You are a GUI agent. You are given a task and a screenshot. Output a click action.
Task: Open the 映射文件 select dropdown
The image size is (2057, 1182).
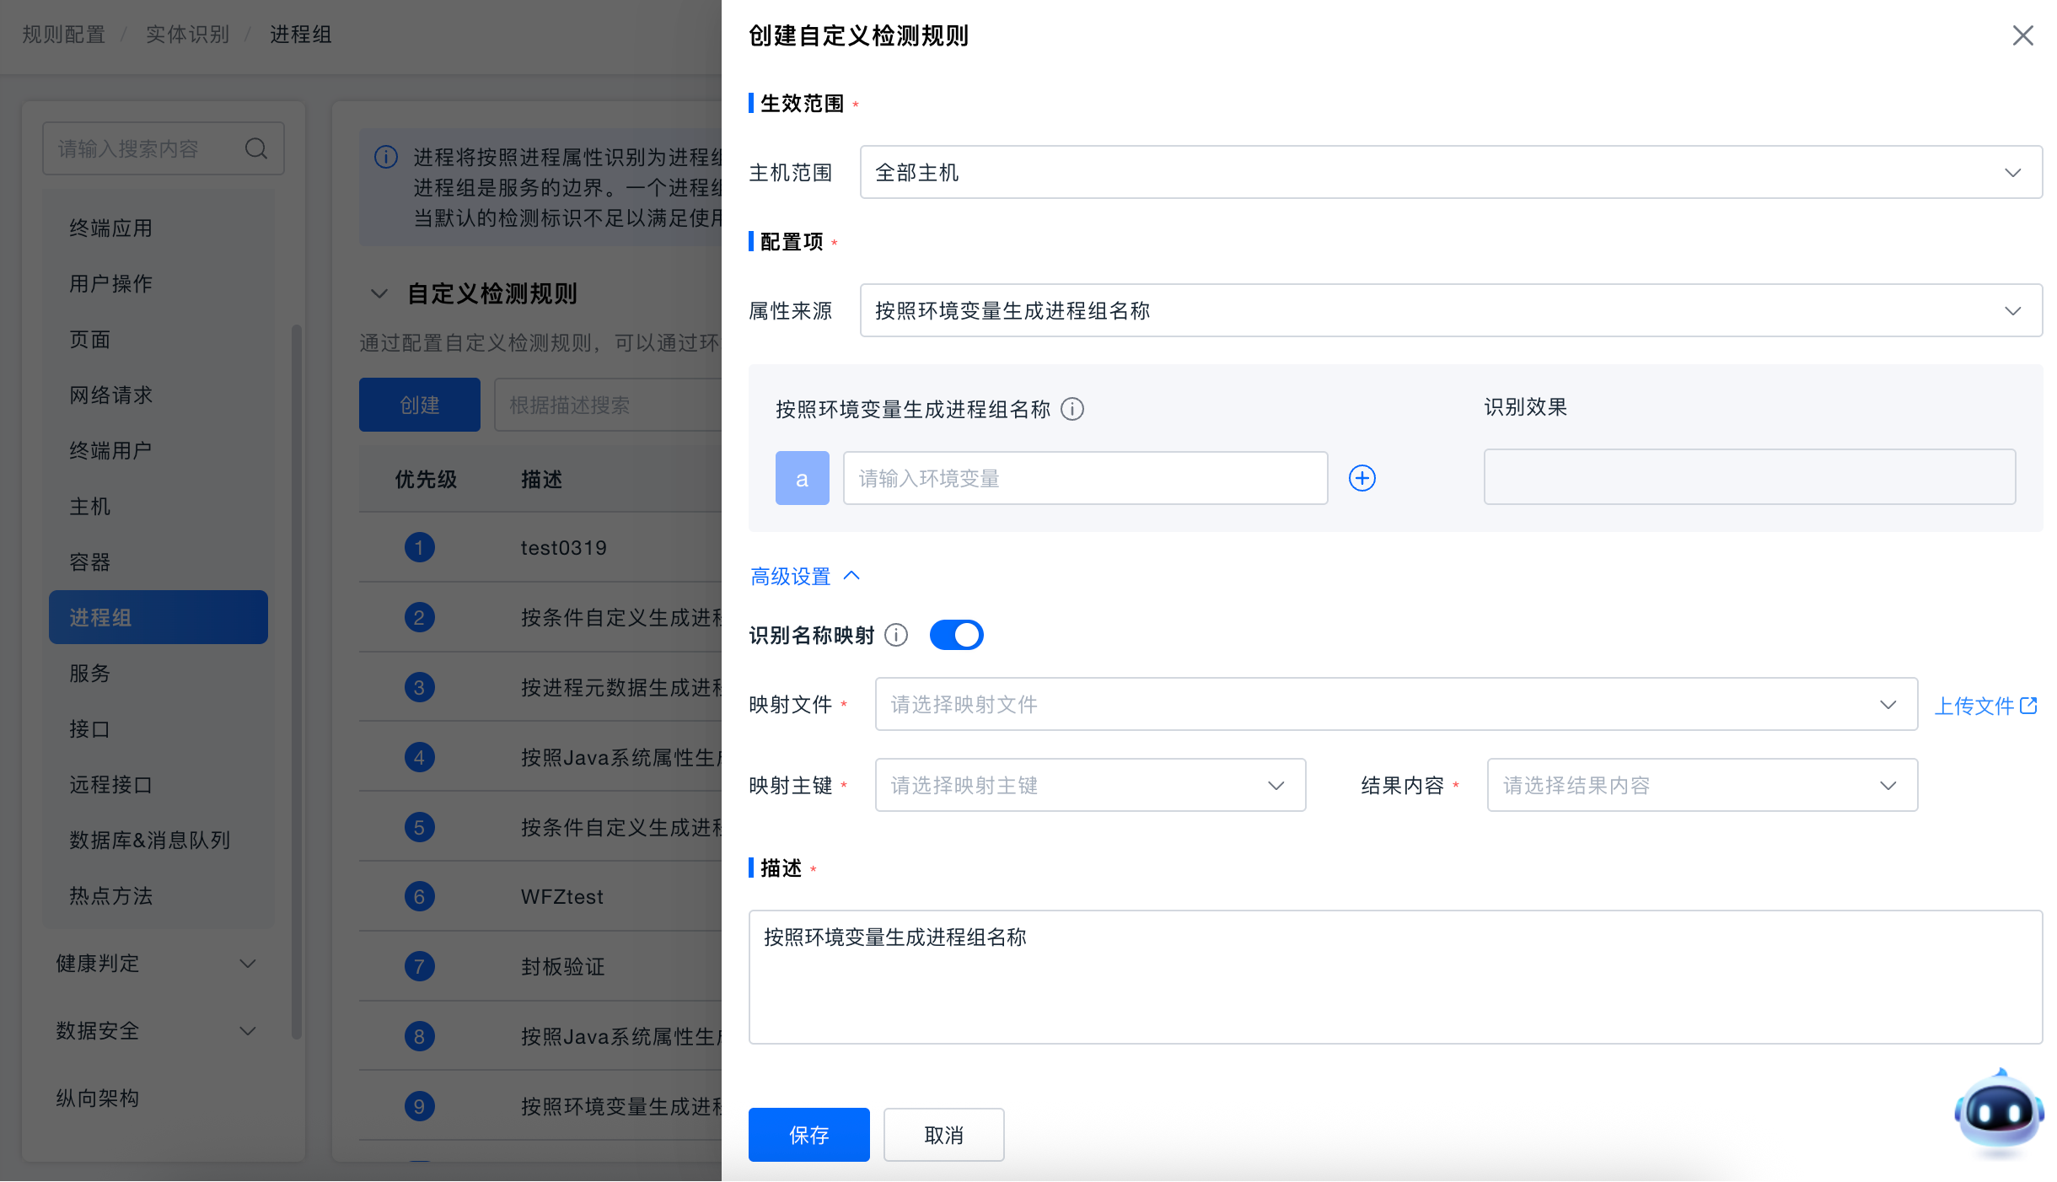1396,704
